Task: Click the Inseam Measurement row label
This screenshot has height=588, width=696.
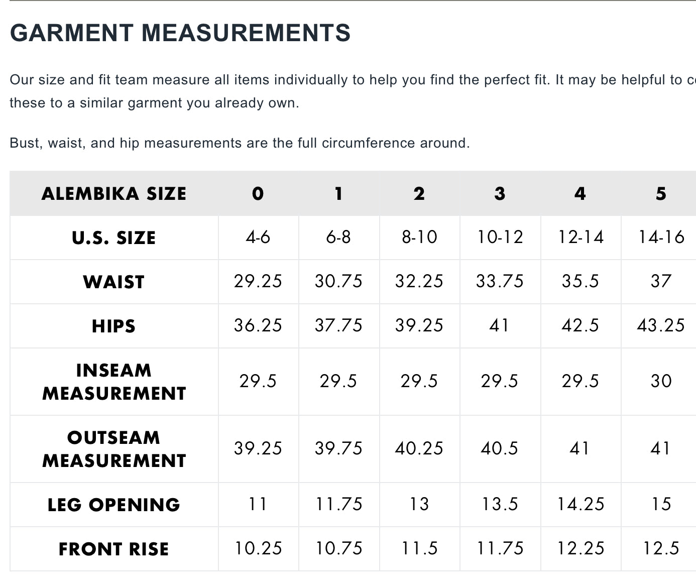Action: pos(114,382)
